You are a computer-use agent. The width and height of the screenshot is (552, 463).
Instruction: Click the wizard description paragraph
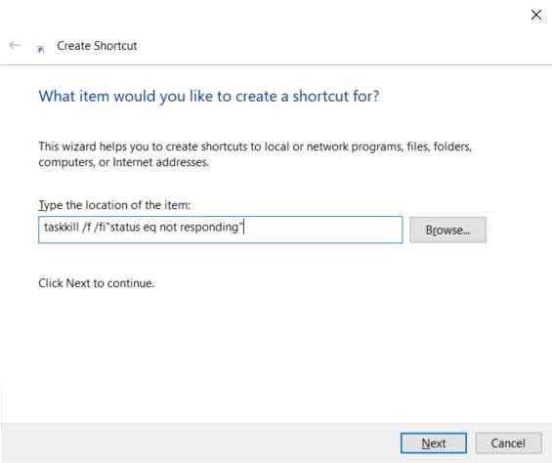point(255,154)
